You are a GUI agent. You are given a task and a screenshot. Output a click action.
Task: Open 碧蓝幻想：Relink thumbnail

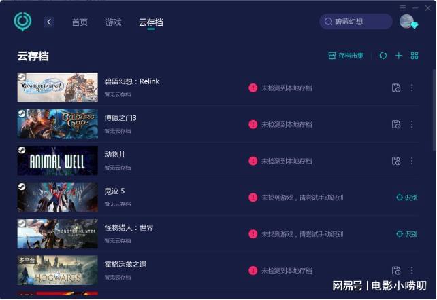click(x=58, y=88)
